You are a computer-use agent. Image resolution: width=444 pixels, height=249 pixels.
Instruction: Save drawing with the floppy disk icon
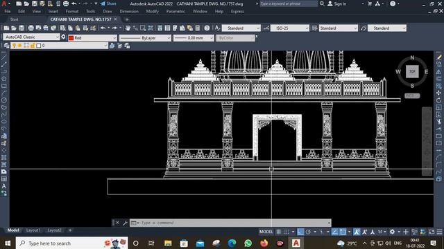point(22,28)
